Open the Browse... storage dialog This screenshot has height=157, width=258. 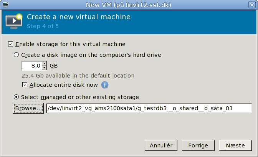28,108
